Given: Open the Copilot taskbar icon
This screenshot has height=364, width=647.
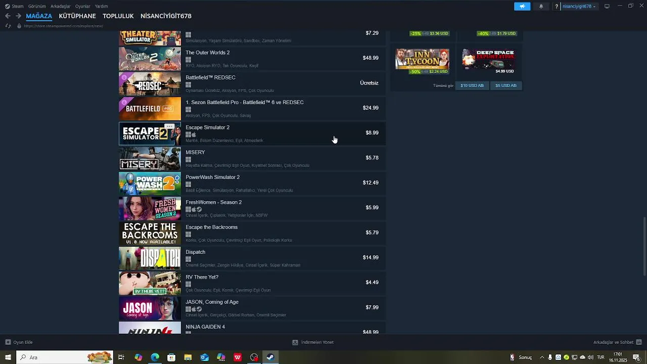Looking at the screenshot, I should click(x=138, y=357).
